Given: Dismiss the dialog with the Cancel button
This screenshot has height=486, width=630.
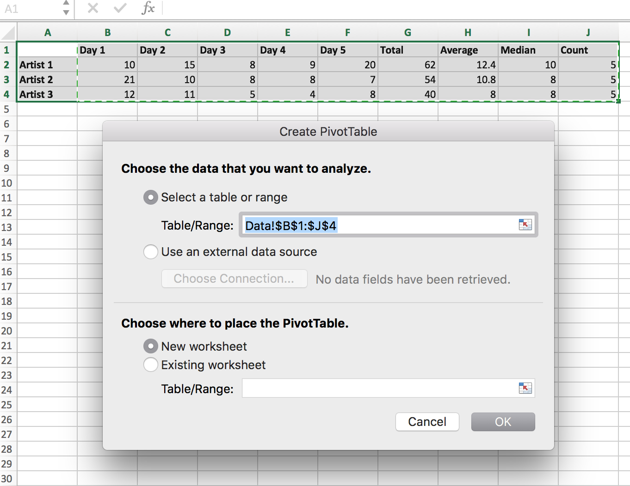Looking at the screenshot, I should click(x=427, y=422).
